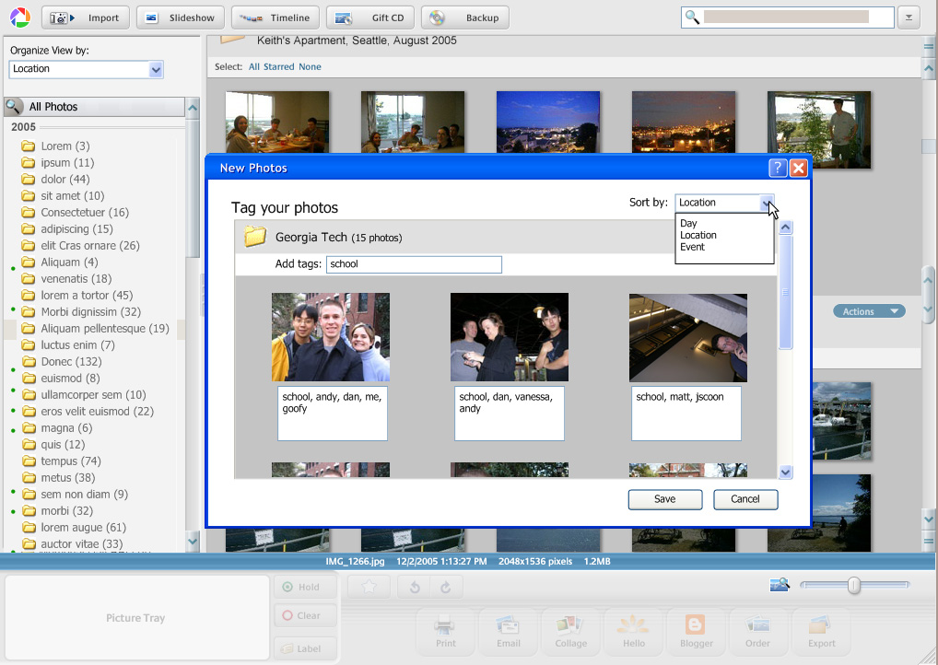Click the Sort by dropdown arrow
The height and width of the screenshot is (665, 938).
coord(766,203)
